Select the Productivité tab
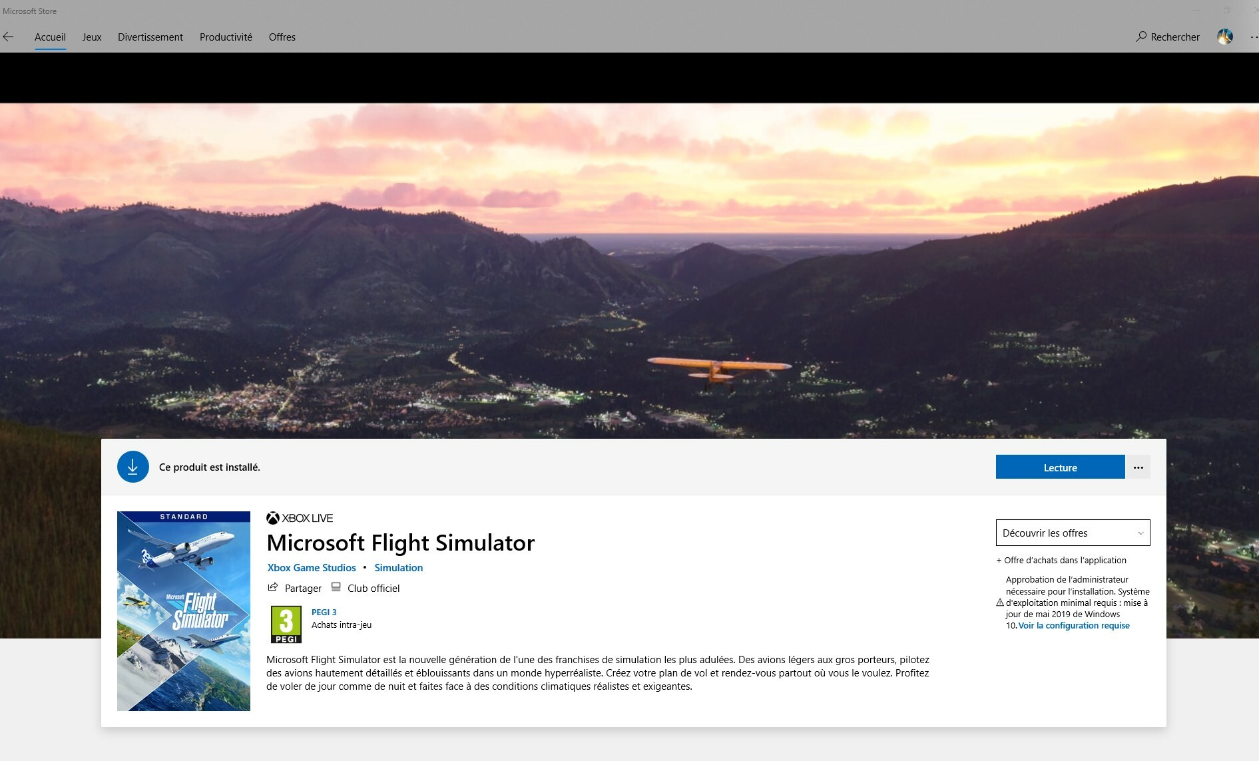This screenshot has width=1259, height=761. pos(226,37)
